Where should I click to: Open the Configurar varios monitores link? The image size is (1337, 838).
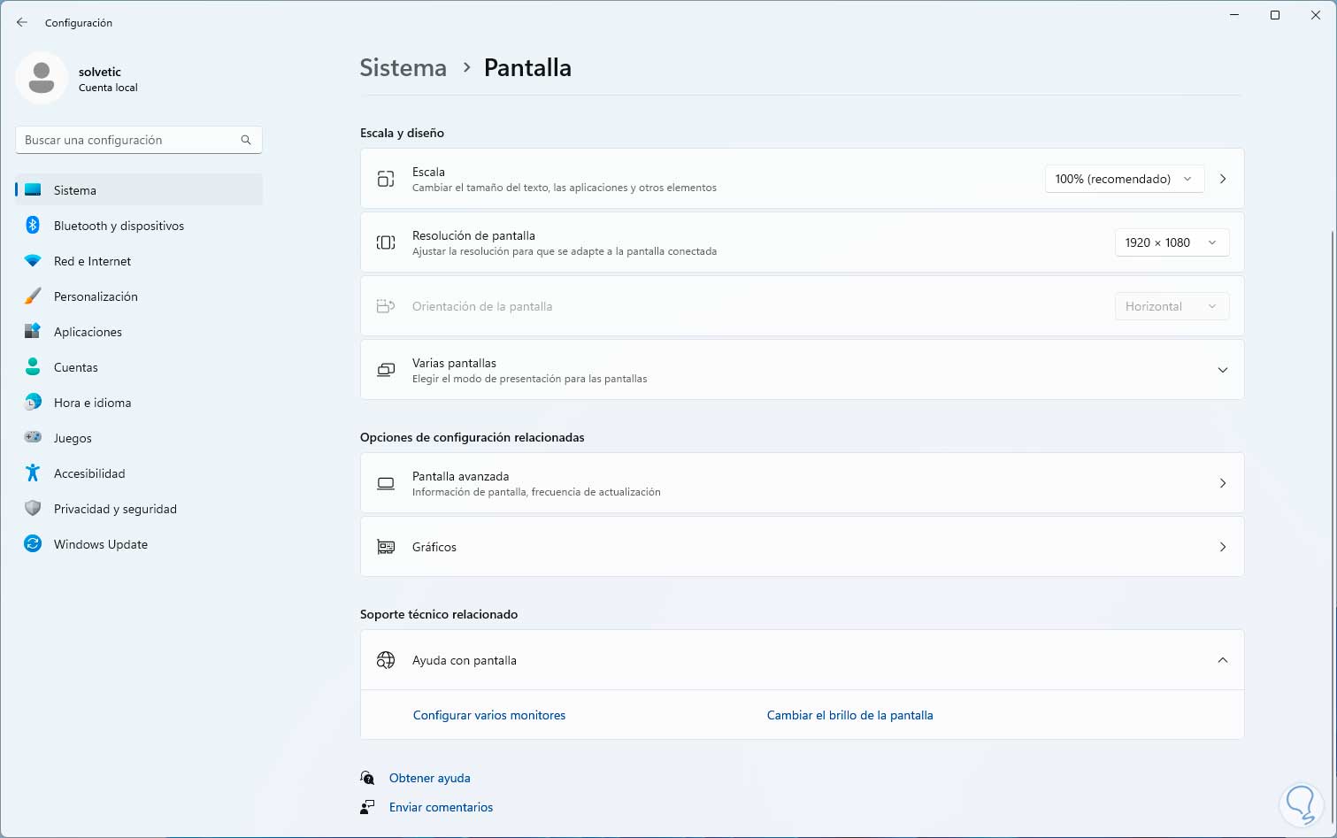(x=488, y=715)
